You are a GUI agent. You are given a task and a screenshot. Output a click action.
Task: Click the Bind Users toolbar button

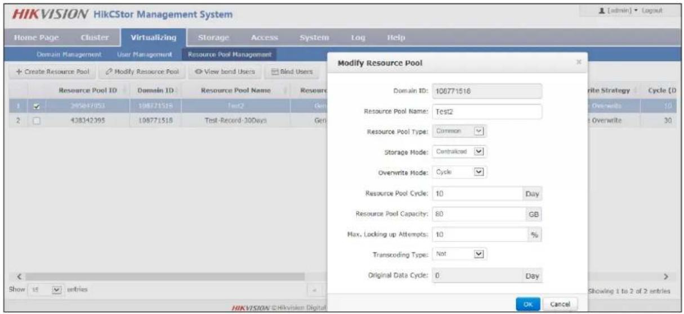pyautogui.click(x=292, y=71)
